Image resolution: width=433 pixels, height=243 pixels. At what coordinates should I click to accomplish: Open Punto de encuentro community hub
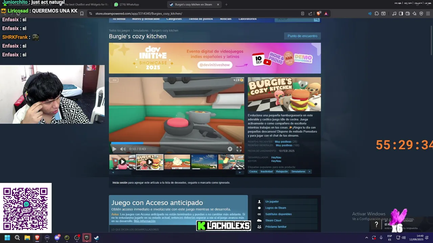click(x=302, y=36)
